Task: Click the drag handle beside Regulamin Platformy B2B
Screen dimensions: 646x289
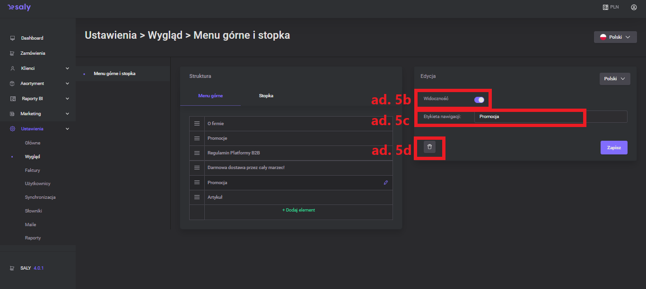Action: (x=197, y=153)
